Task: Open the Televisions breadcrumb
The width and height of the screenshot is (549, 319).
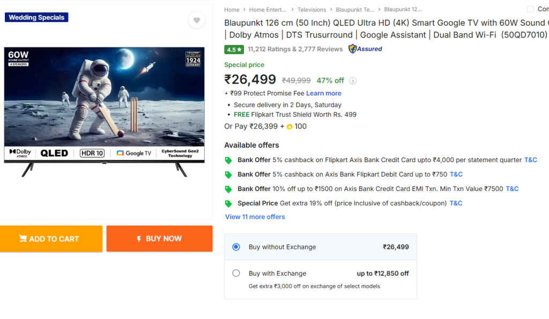Action: click(x=311, y=9)
